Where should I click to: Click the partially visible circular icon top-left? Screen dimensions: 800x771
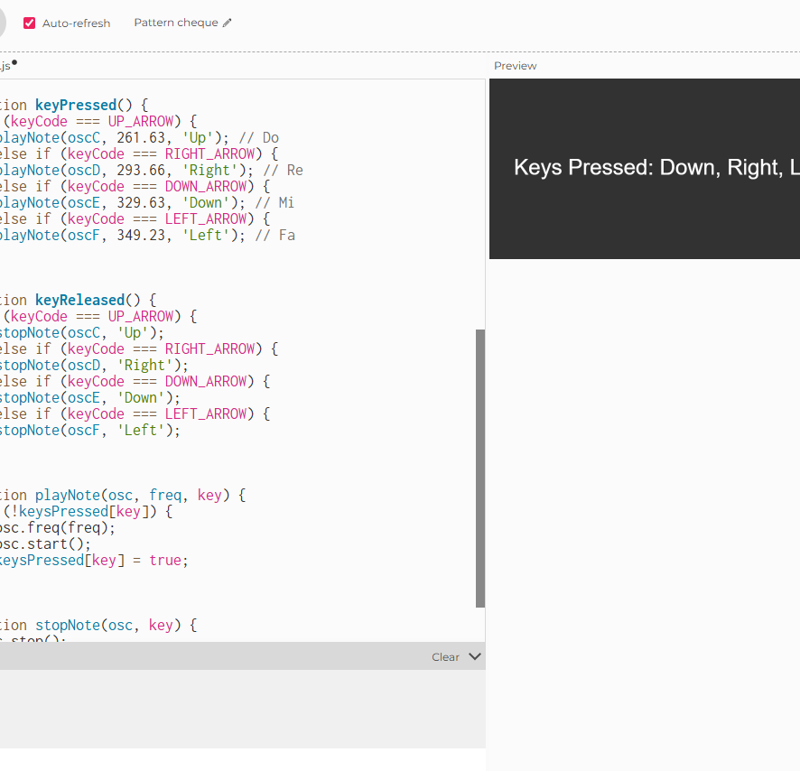tap(3, 23)
